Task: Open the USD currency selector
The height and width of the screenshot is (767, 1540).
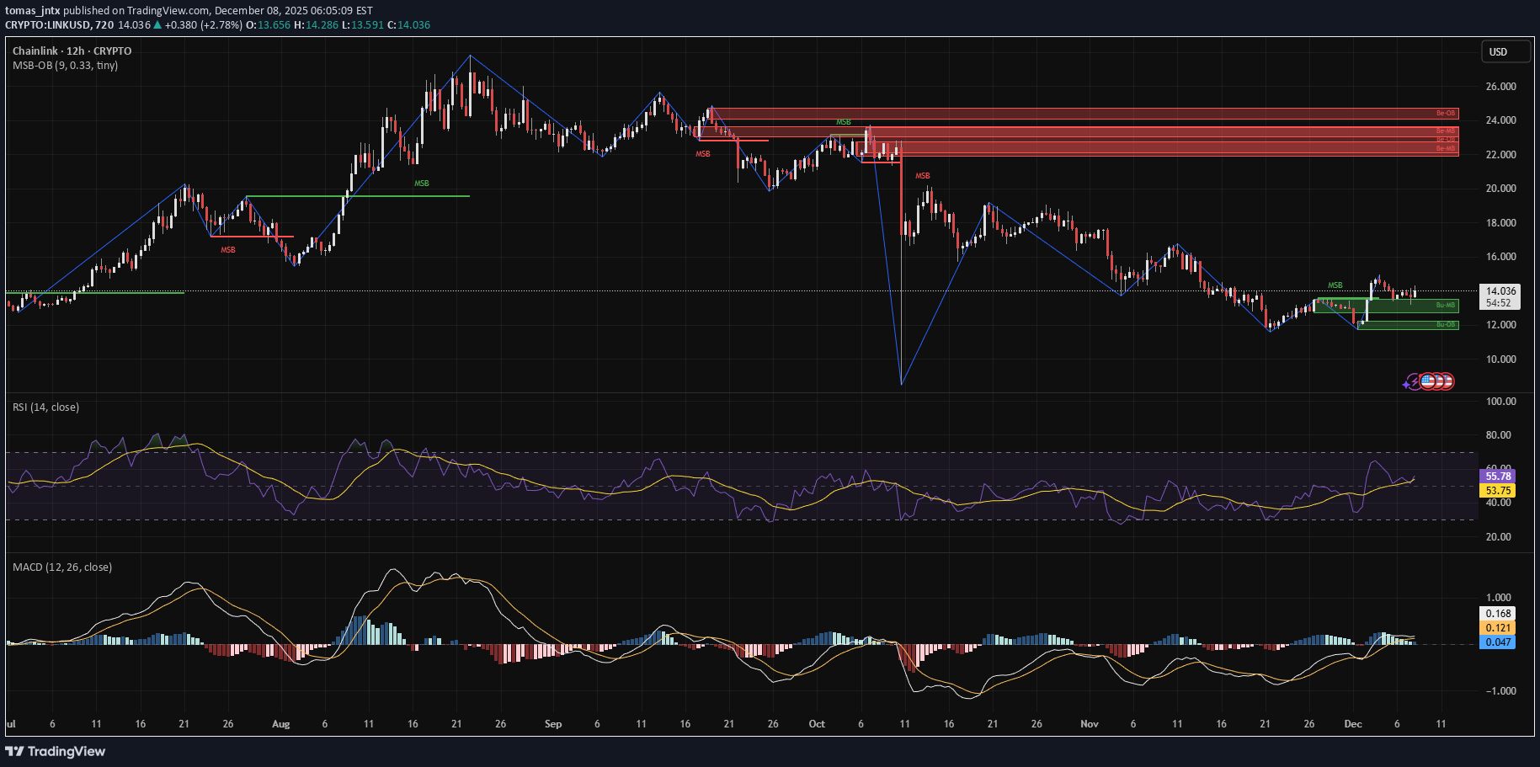Action: click(1505, 51)
